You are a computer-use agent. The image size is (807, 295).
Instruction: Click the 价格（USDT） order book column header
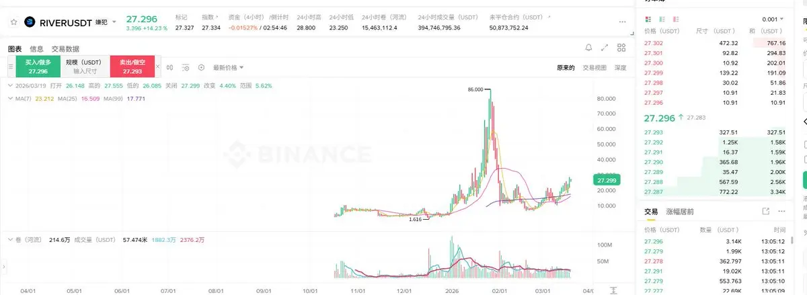(662, 32)
